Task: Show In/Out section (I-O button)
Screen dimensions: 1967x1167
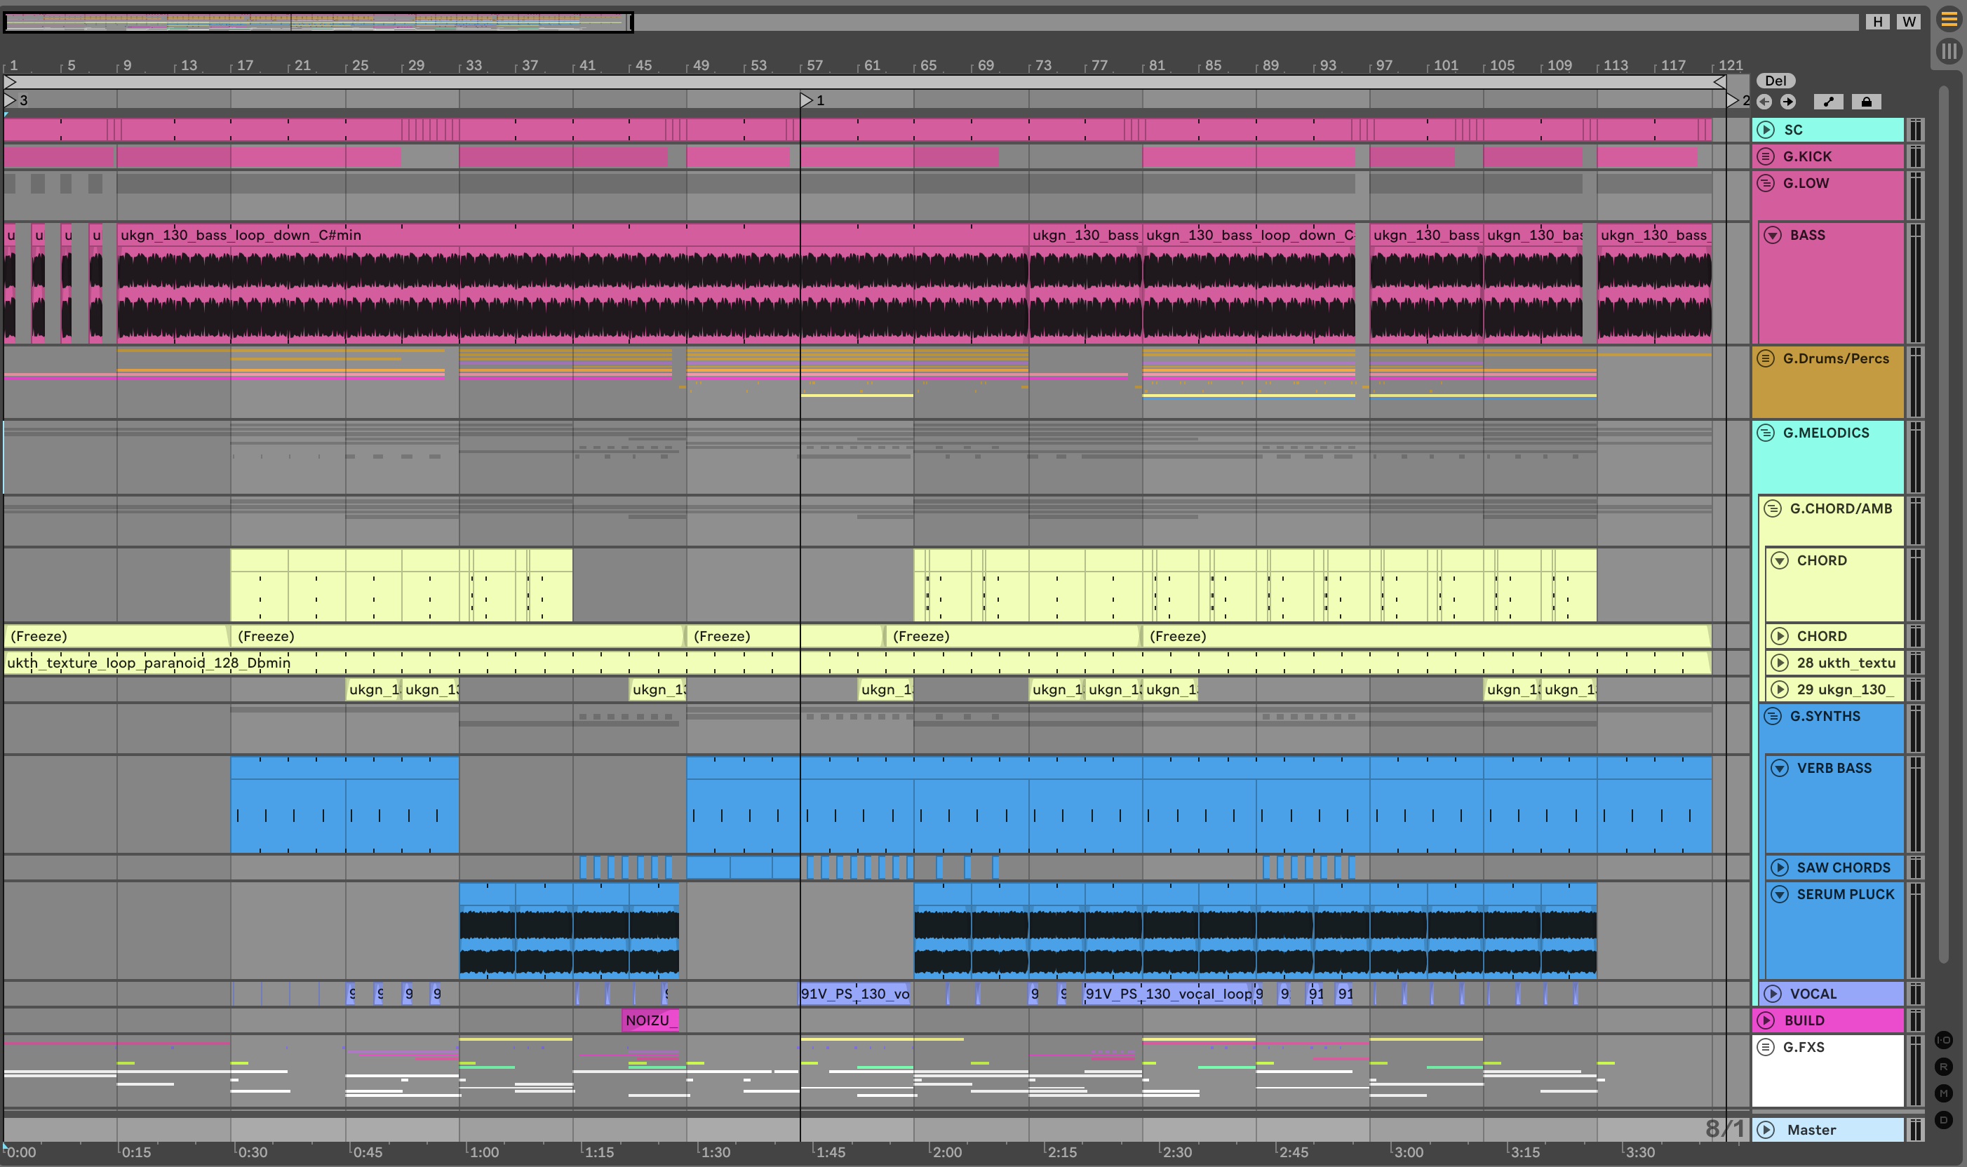Action: [1943, 1039]
